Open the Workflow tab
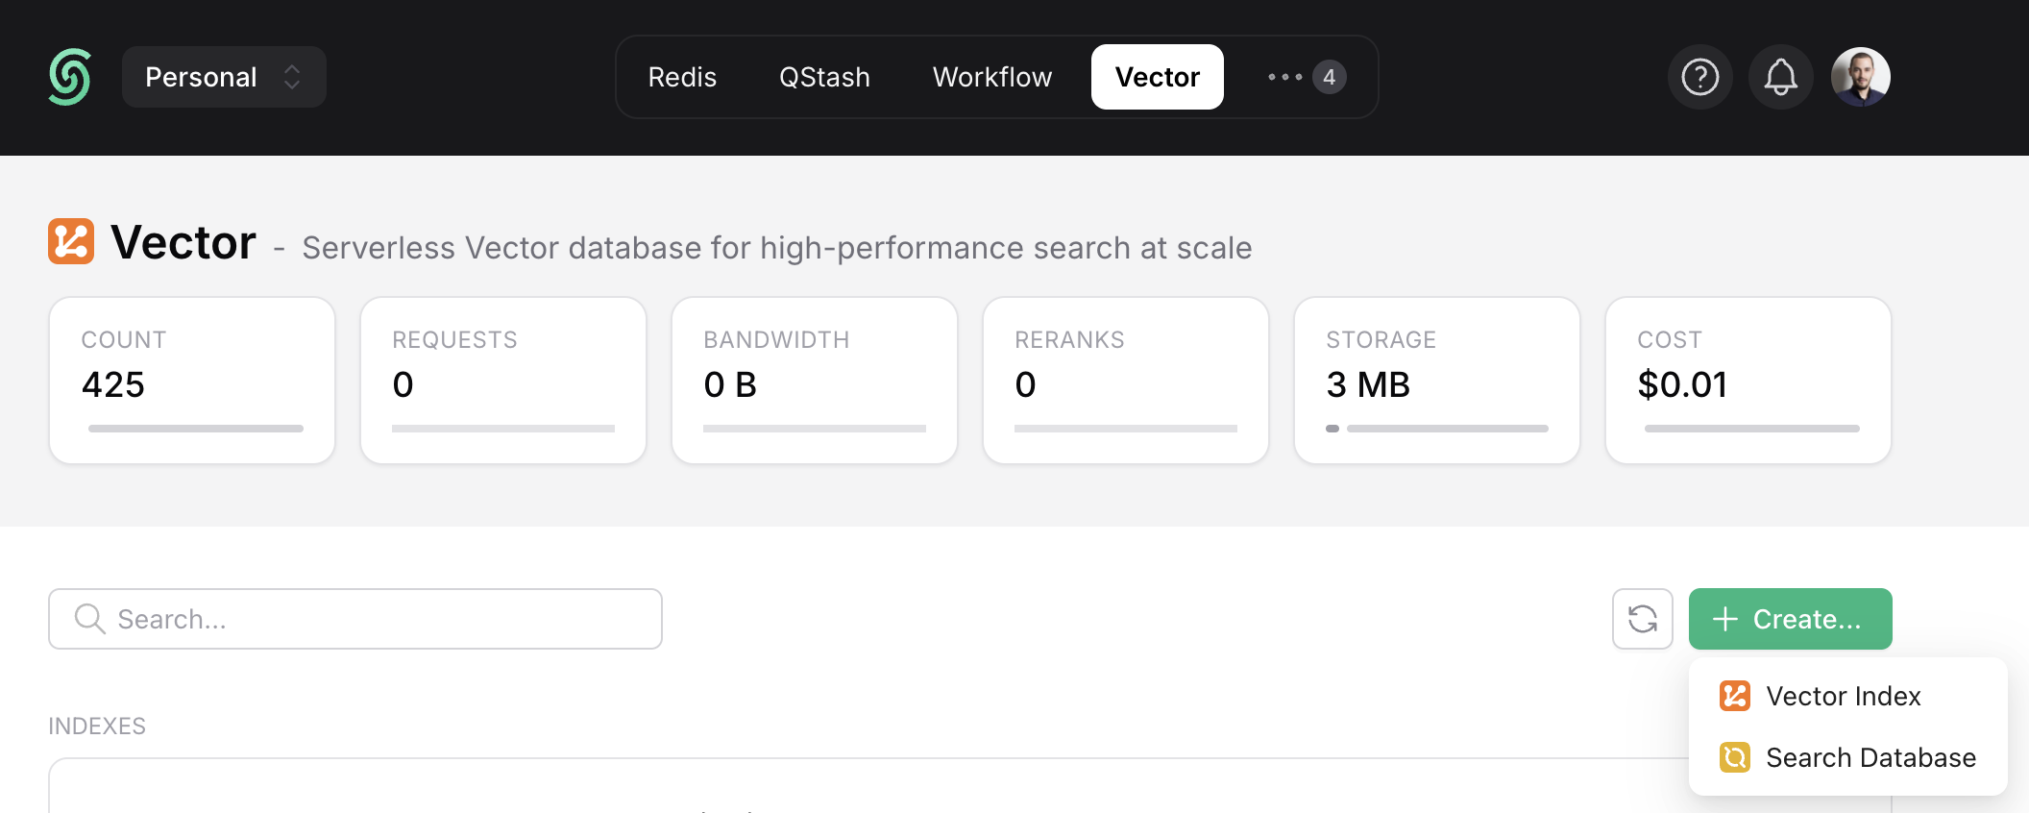The width and height of the screenshot is (2029, 813). (992, 77)
